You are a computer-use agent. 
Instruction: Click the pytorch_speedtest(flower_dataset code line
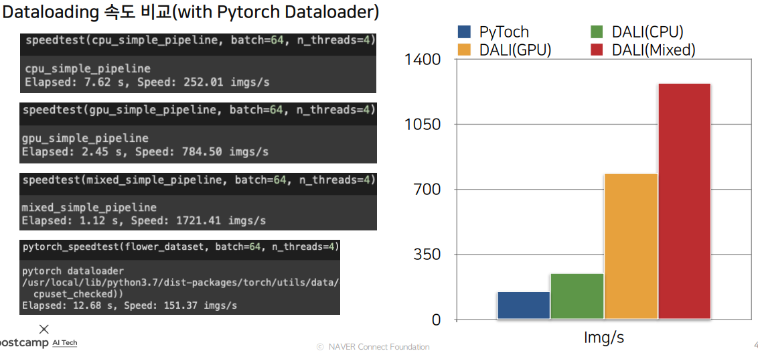(180, 247)
